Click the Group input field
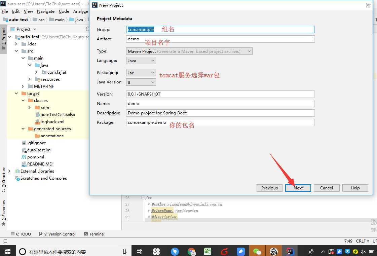 tap(220, 30)
